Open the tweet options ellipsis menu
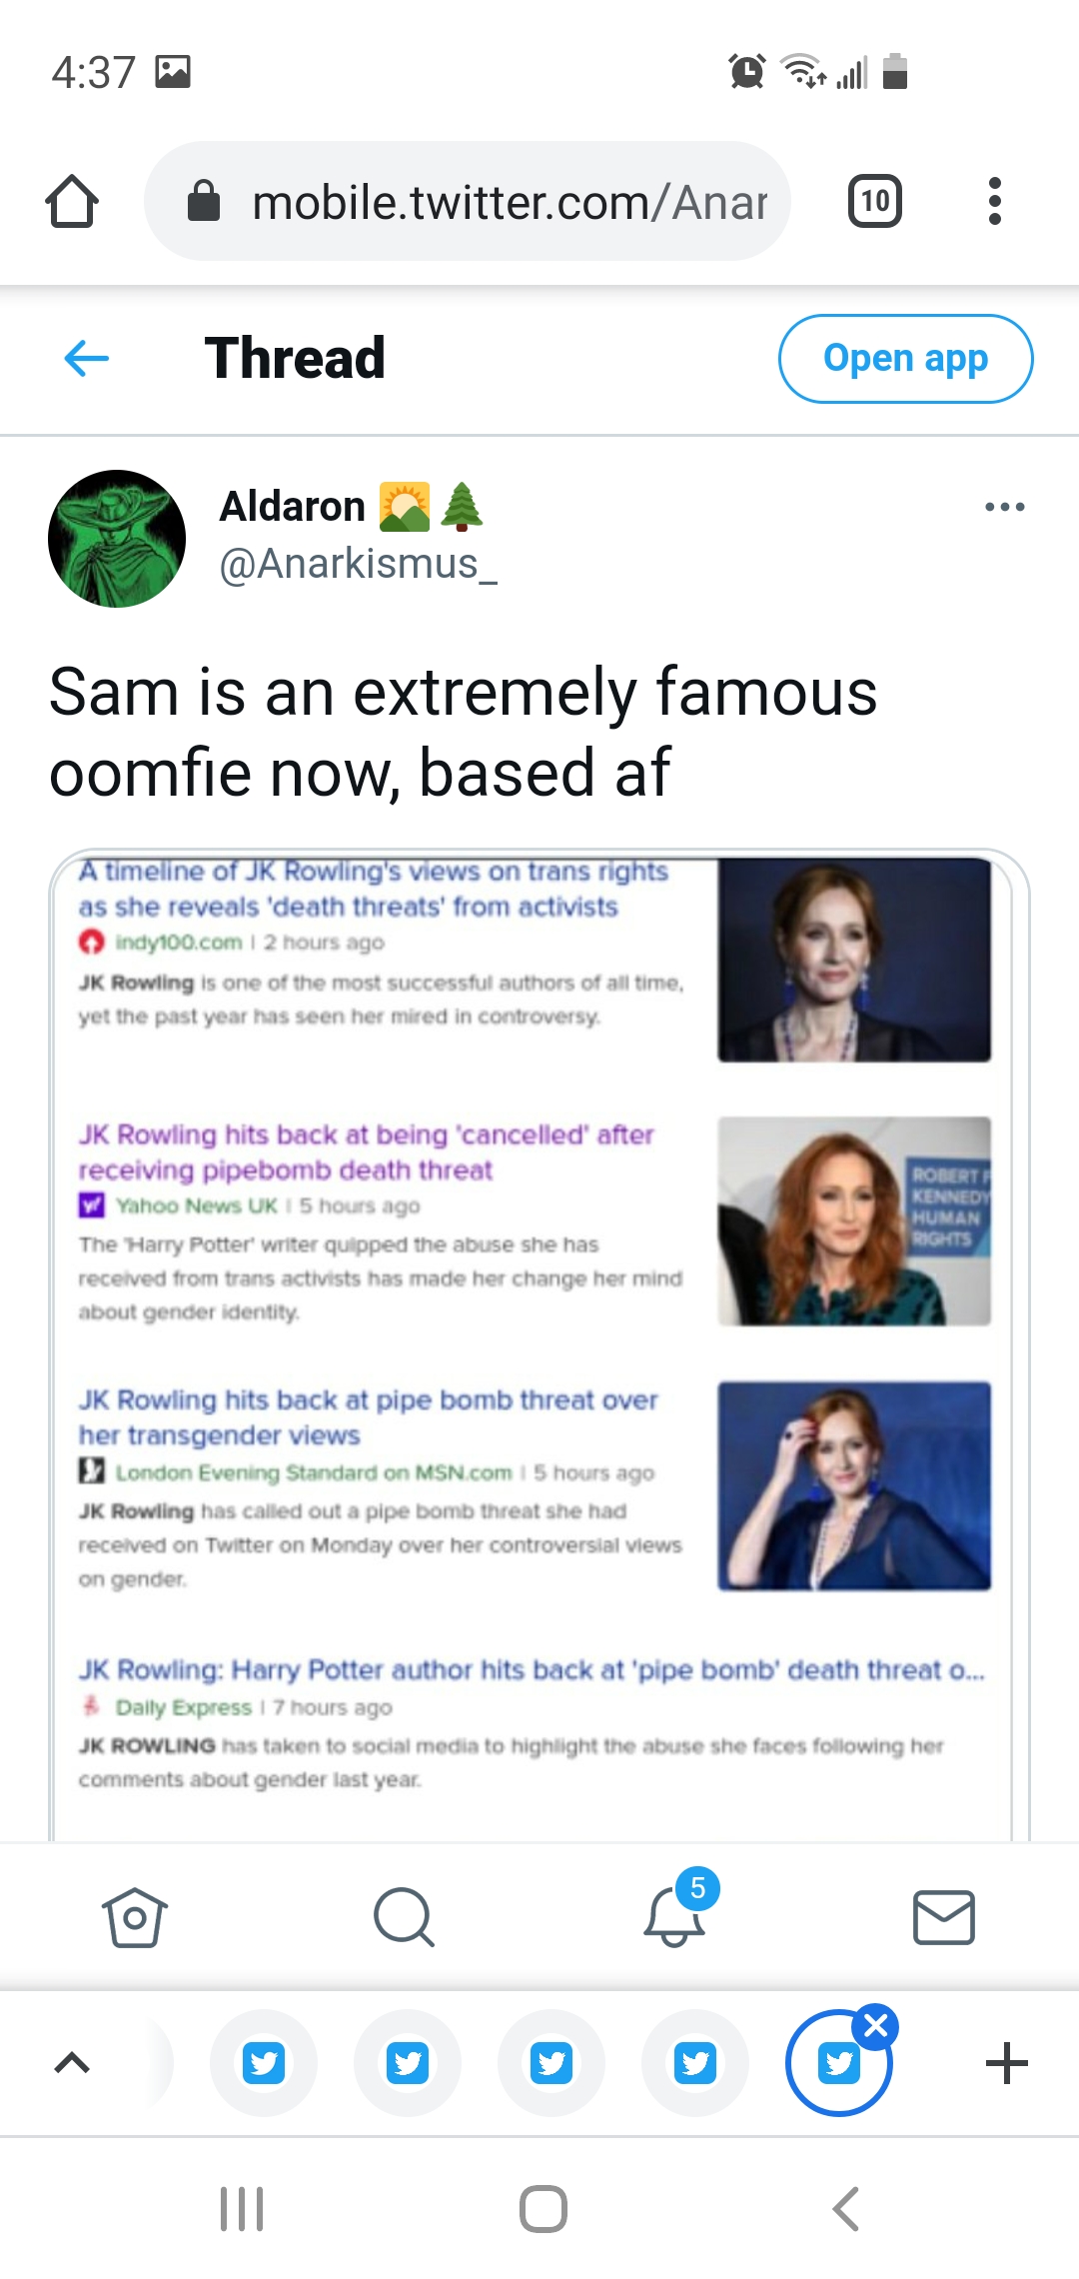This screenshot has height=2279, width=1079. point(1004,507)
